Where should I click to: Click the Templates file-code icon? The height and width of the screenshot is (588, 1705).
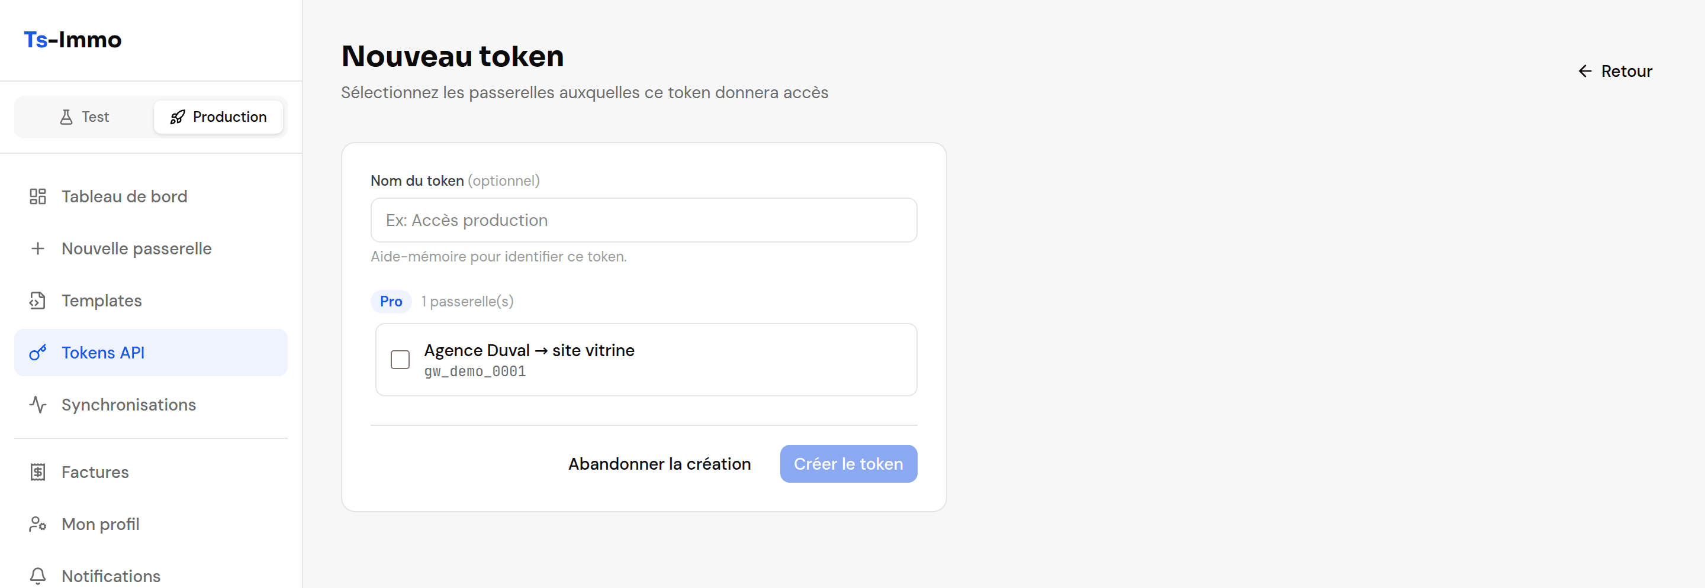click(38, 301)
